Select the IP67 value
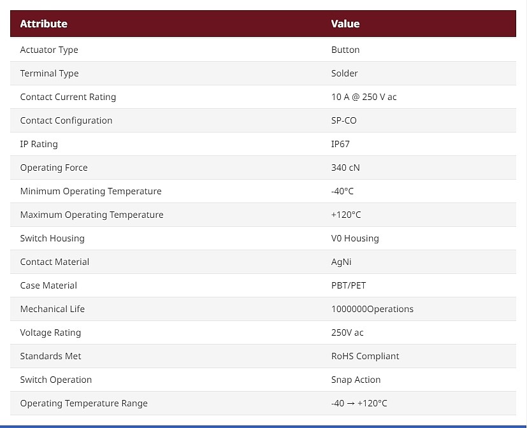The height and width of the screenshot is (428, 527). point(340,144)
